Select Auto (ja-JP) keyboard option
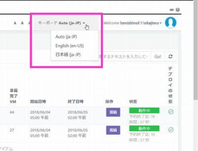 [66, 37]
